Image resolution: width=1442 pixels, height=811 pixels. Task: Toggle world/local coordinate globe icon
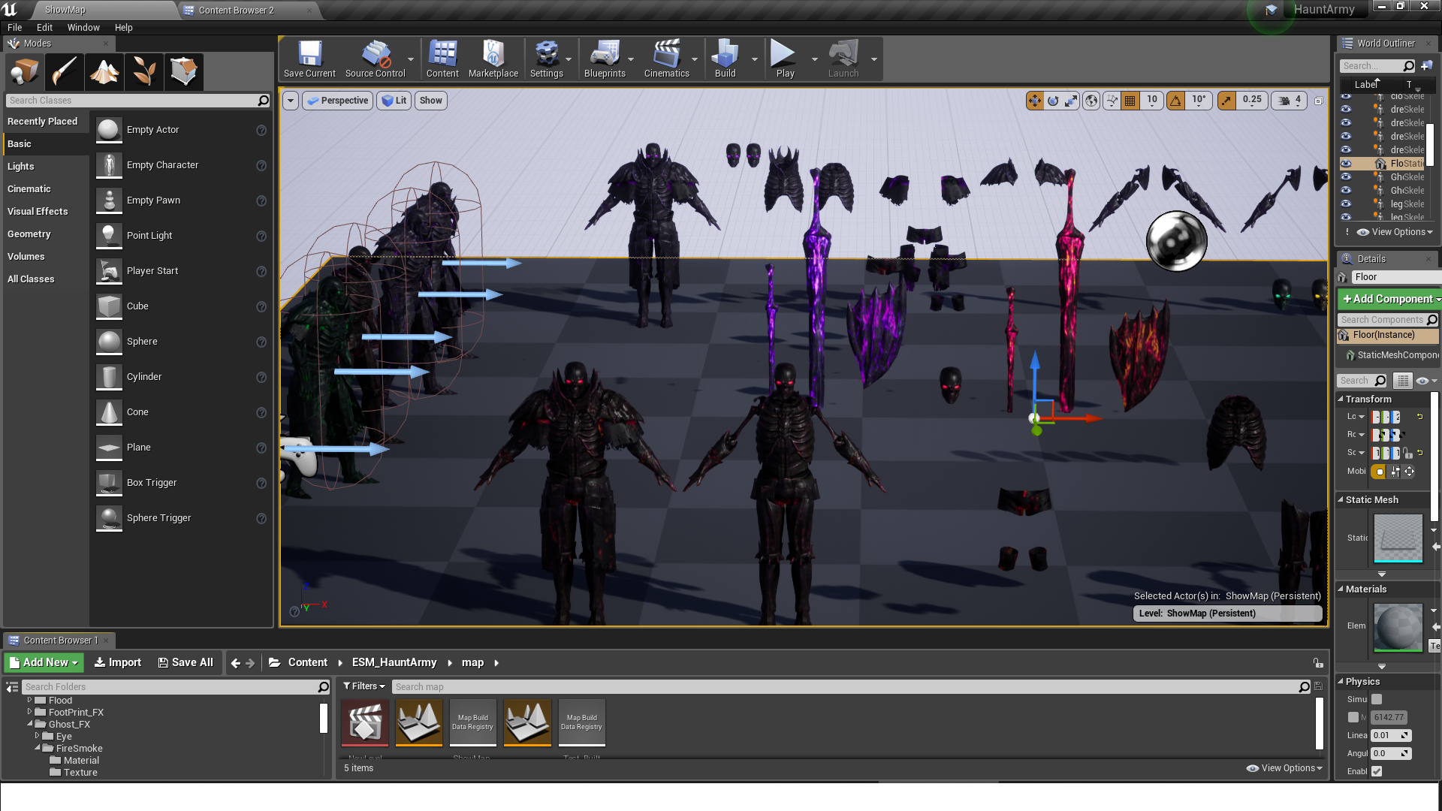[x=1091, y=101]
